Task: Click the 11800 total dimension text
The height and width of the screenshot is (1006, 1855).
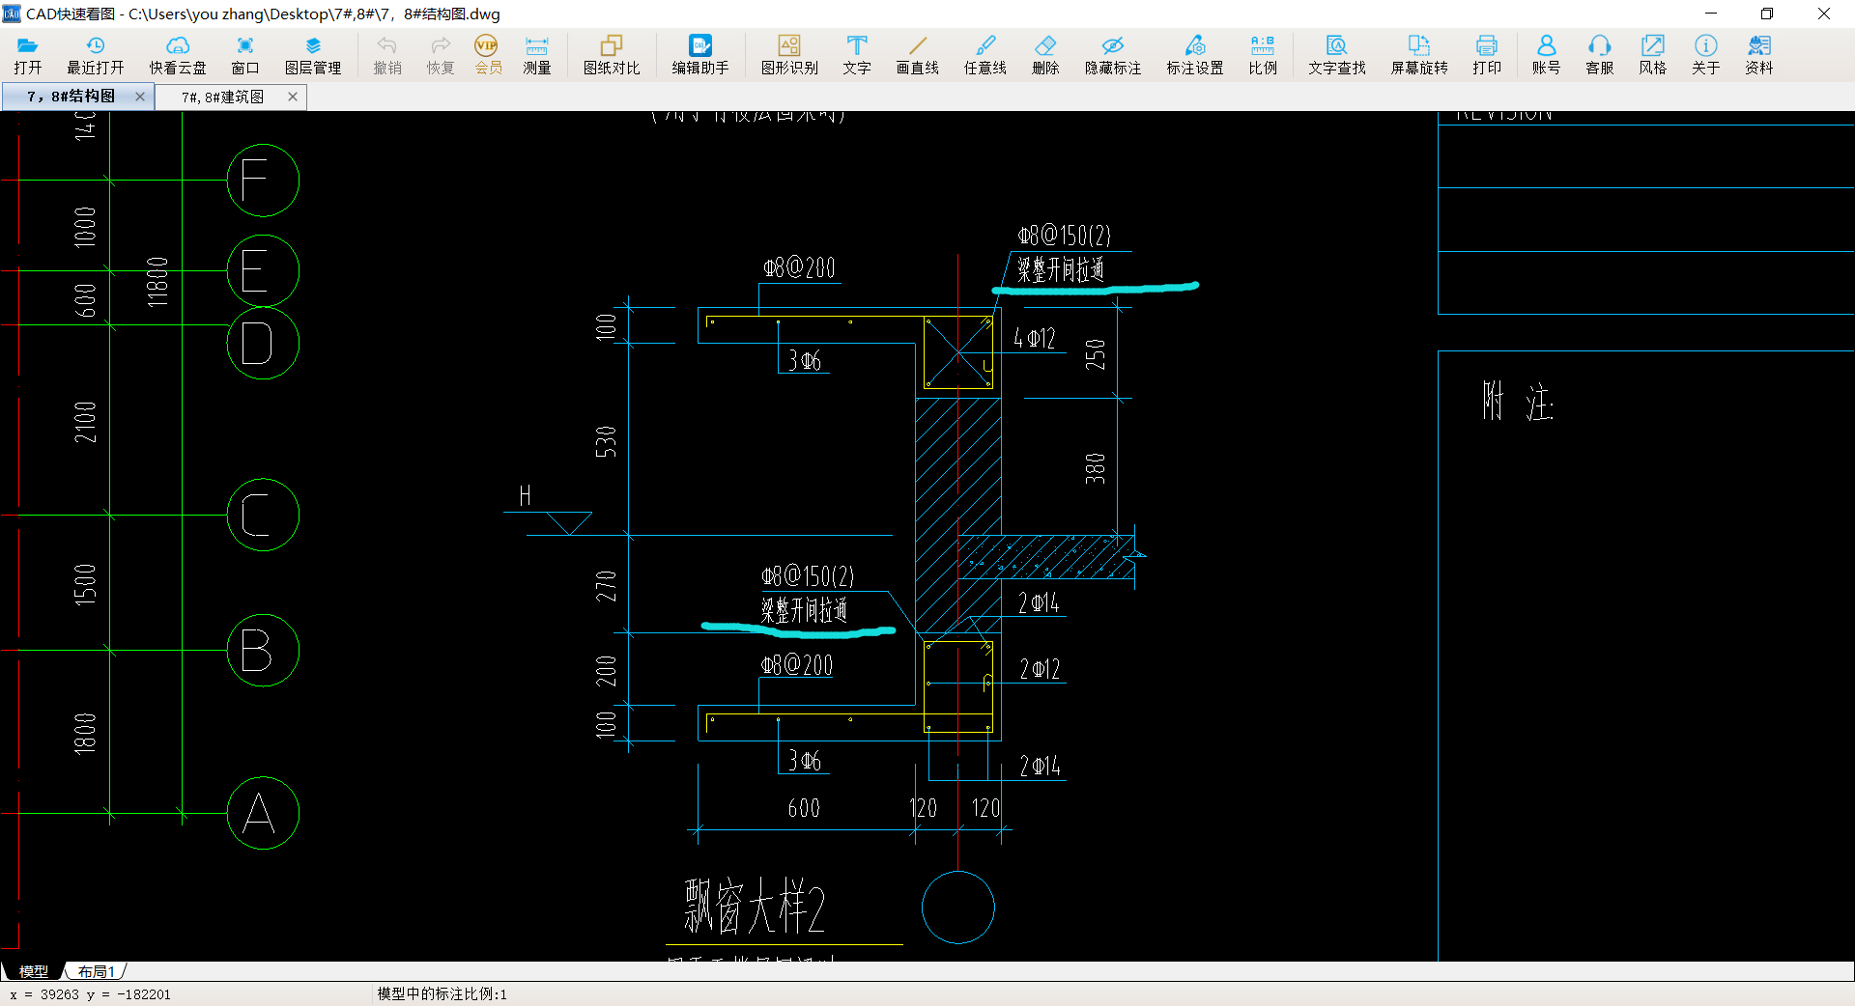Action: click(x=157, y=282)
